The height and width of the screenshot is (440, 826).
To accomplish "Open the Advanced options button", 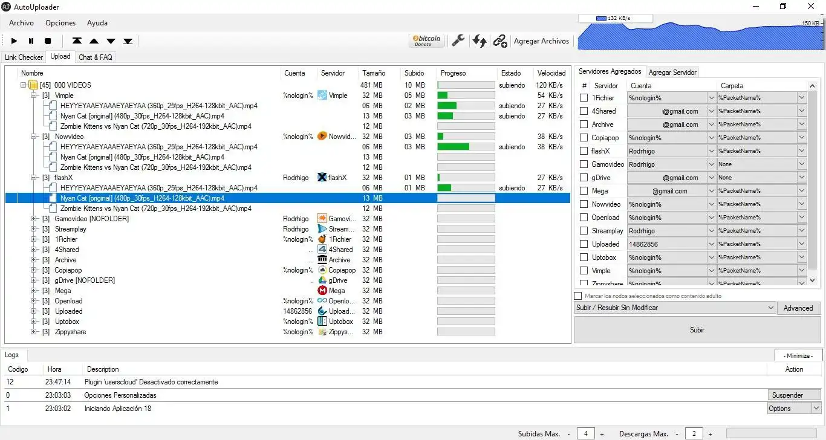I will [x=798, y=308].
